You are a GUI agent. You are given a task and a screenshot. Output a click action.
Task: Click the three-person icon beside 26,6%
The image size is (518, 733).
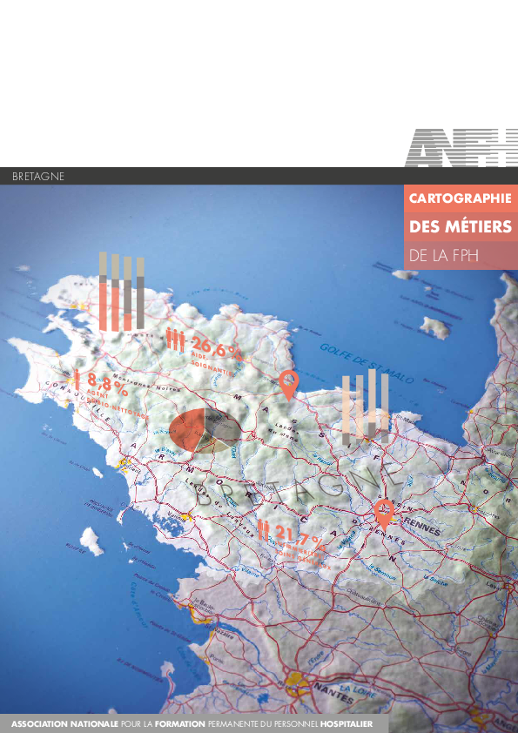(176, 340)
